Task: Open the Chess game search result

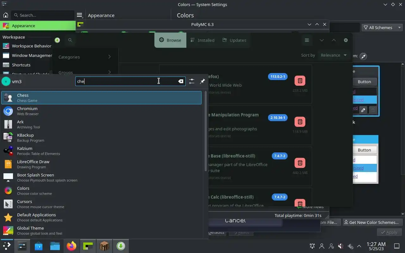Action: click(x=101, y=98)
